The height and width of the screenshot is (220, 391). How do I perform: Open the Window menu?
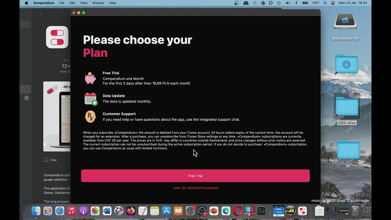tap(98, 3)
